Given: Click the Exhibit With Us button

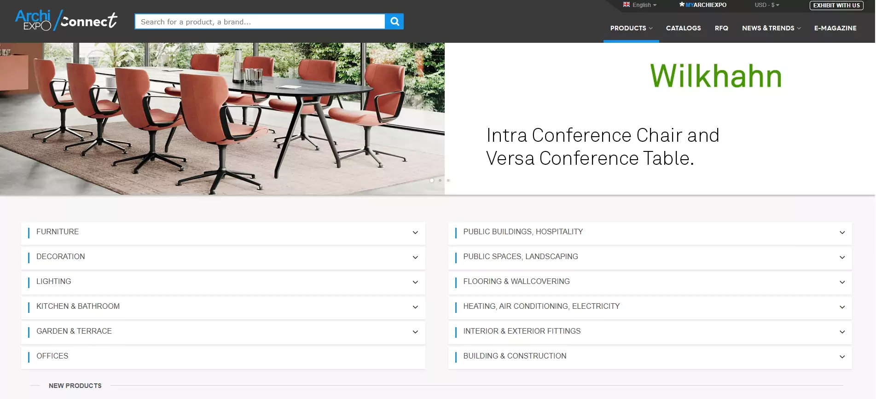Looking at the screenshot, I should pyautogui.click(x=836, y=6).
